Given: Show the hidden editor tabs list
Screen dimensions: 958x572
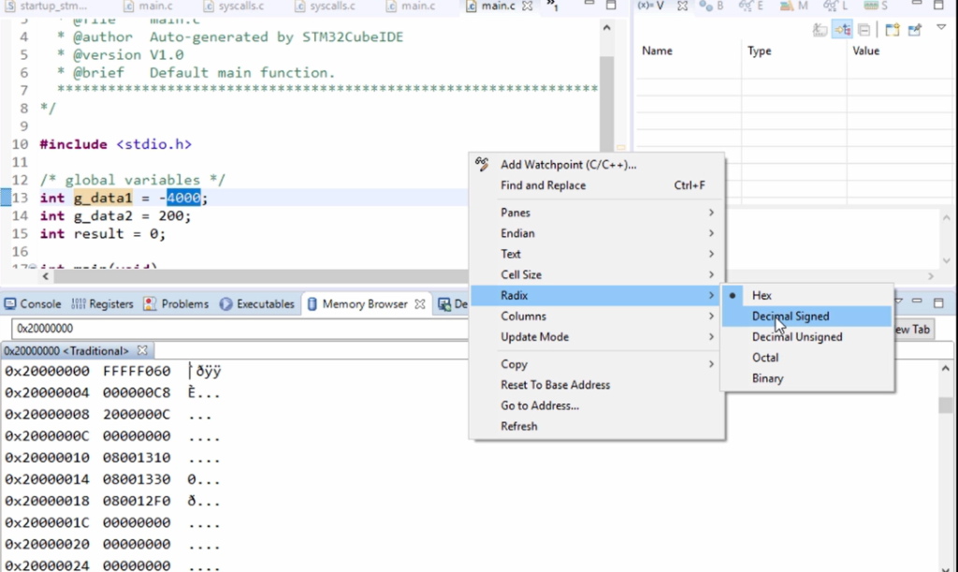Looking at the screenshot, I should [552, 7].
